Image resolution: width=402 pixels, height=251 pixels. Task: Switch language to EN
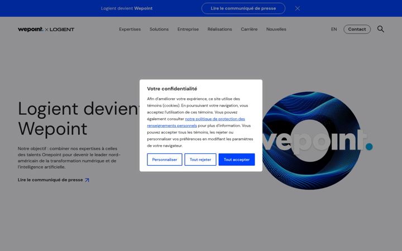click(x=334, y=29)
